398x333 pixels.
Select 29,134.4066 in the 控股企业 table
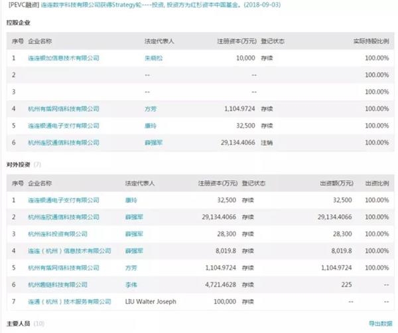point(238,142)
